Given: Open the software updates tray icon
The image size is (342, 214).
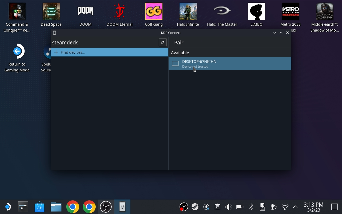Looking at the screenshot, I should [x=206, y=207].
